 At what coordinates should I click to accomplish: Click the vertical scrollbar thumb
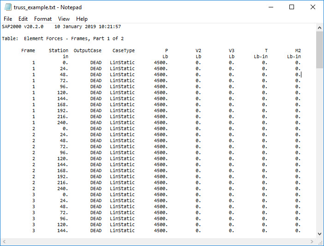(319, 50)
